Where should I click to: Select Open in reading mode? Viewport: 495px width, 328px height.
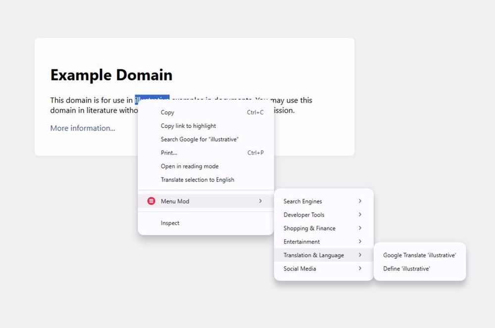(x=205, y=166)
